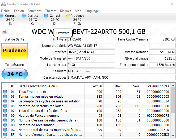
Task: Click the Fonctionne depuis value 1528 heures
Action: click(x=162, y=65)
